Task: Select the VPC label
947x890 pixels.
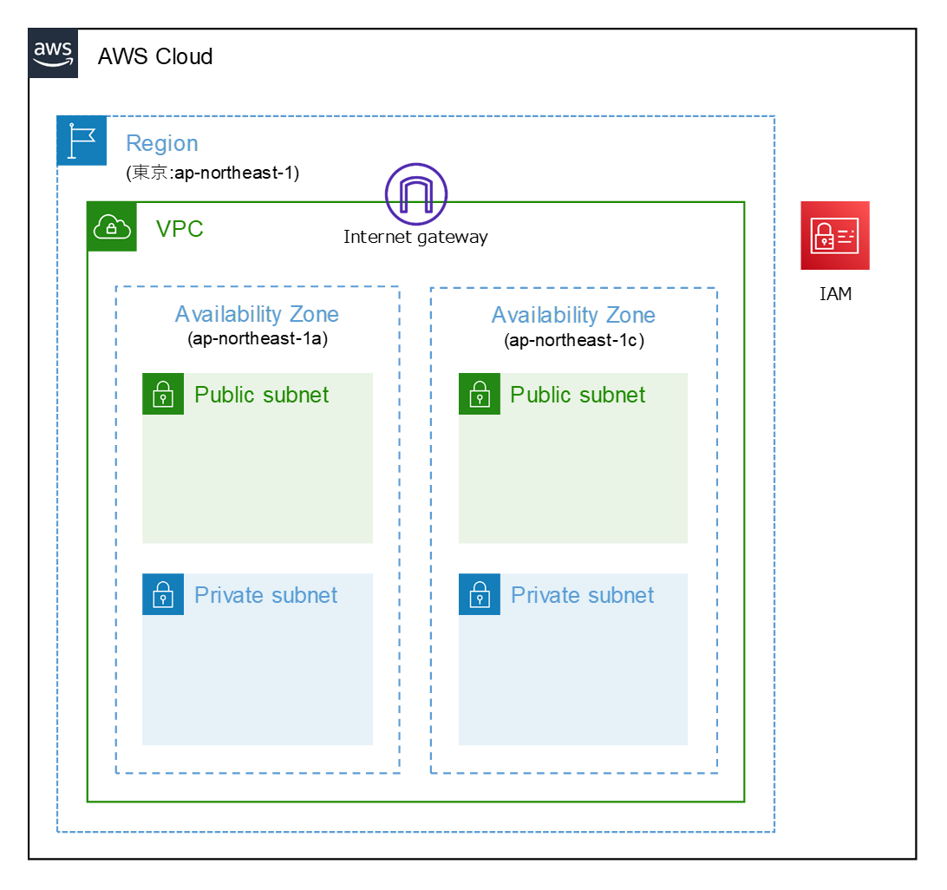Action: (180, 229)
